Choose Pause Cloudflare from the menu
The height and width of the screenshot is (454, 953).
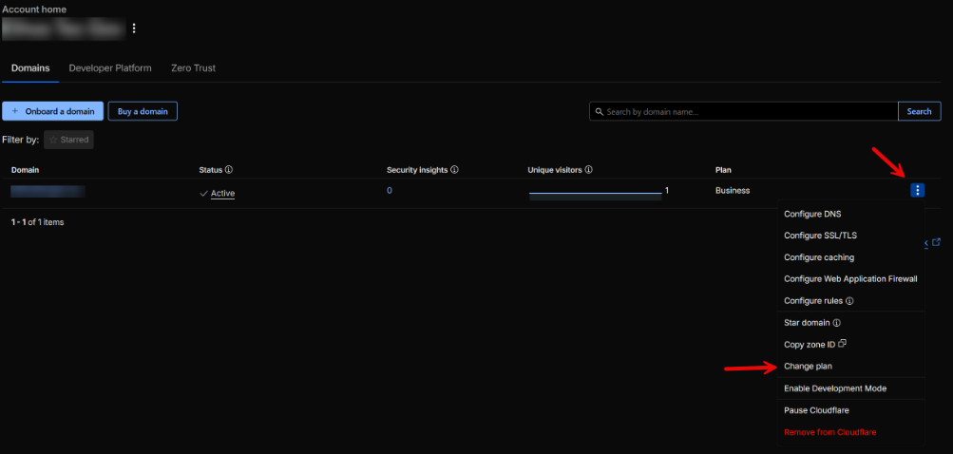click(816, 410)
